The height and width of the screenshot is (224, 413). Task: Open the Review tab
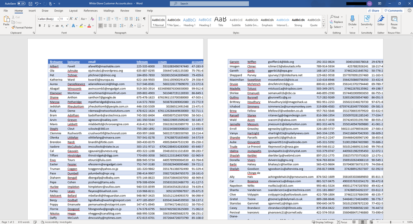click(x=124, y=11)
